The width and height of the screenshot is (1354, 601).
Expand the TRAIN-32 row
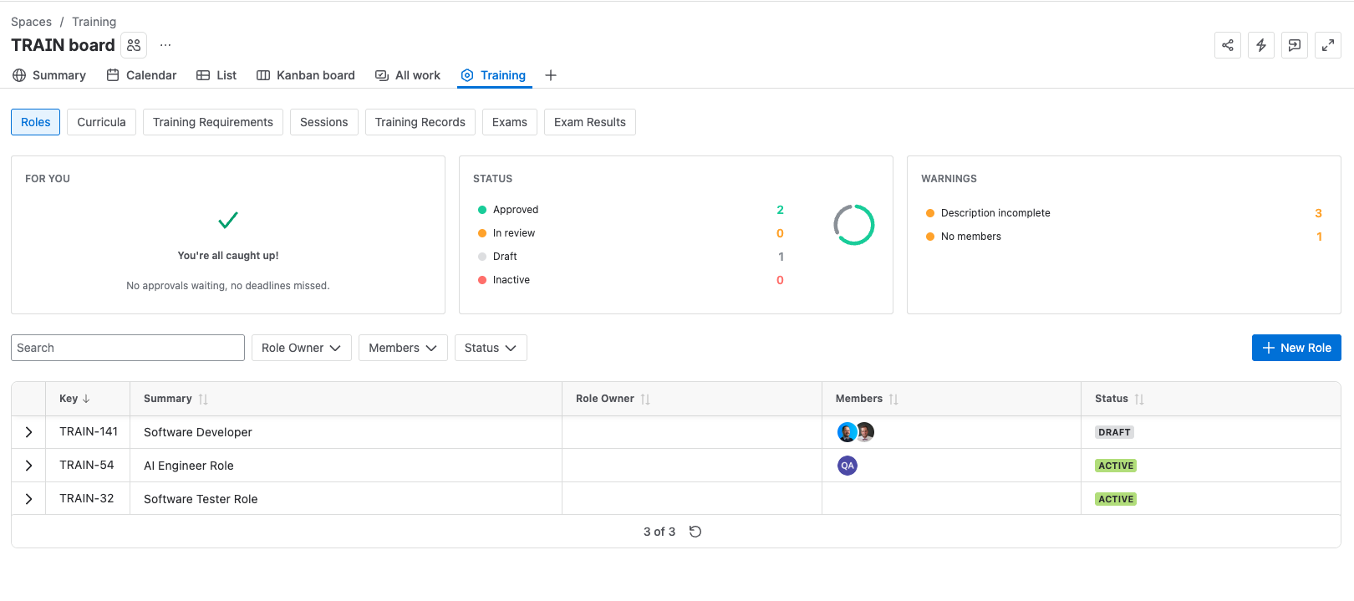point(28,499)
